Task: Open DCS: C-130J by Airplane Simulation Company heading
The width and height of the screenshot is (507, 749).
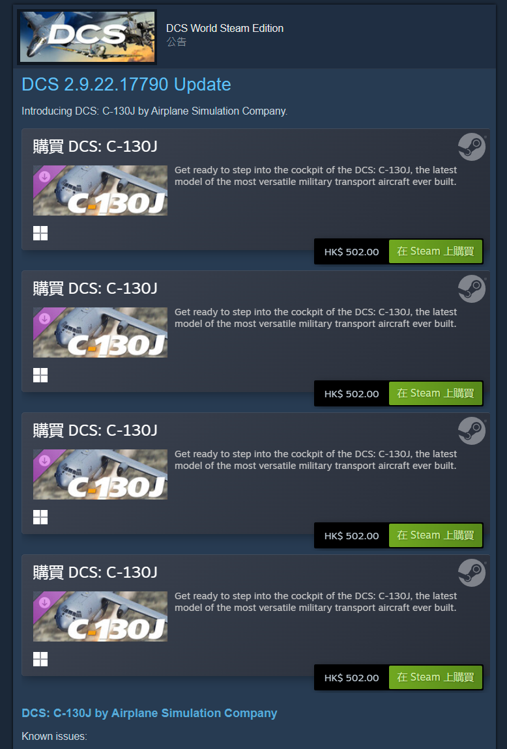Action: 149,713
